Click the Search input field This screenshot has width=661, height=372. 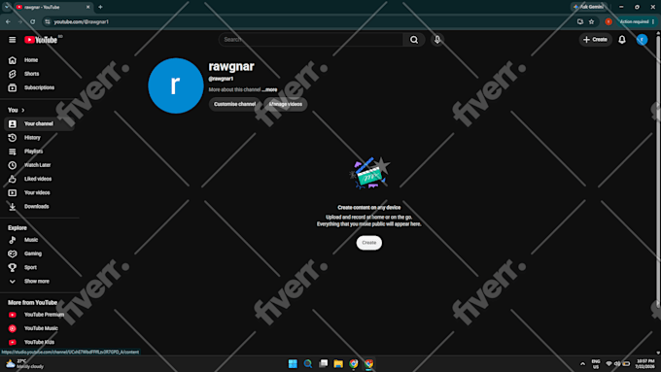tap(311, 40)
